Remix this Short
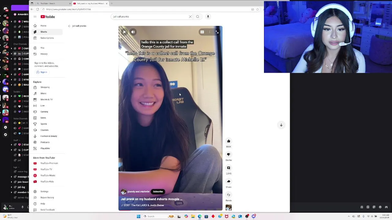Screen dimensions: 392x220 point(228,195)
